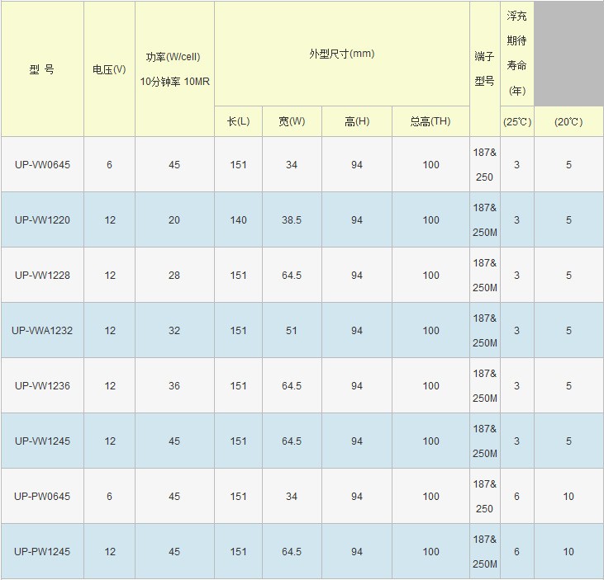This screenshot has width=604, height=580.
Task: Select the (20℃) header cell
Action: [568, 121]
